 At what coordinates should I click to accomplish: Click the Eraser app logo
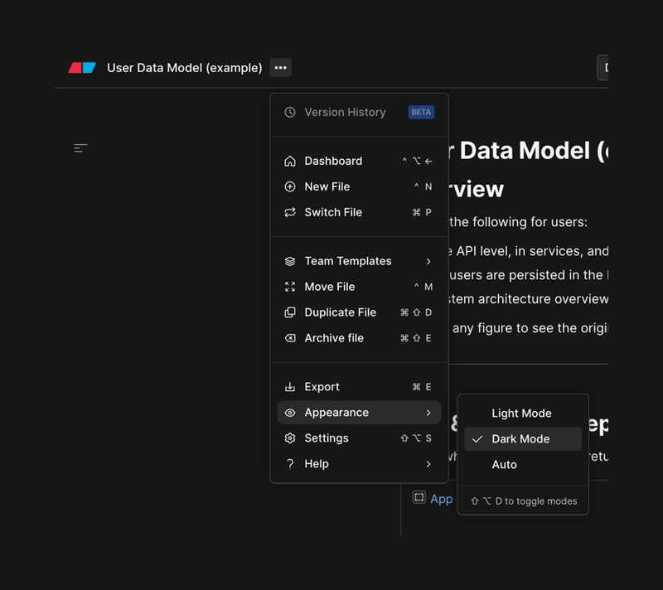[x=82, y=67]
